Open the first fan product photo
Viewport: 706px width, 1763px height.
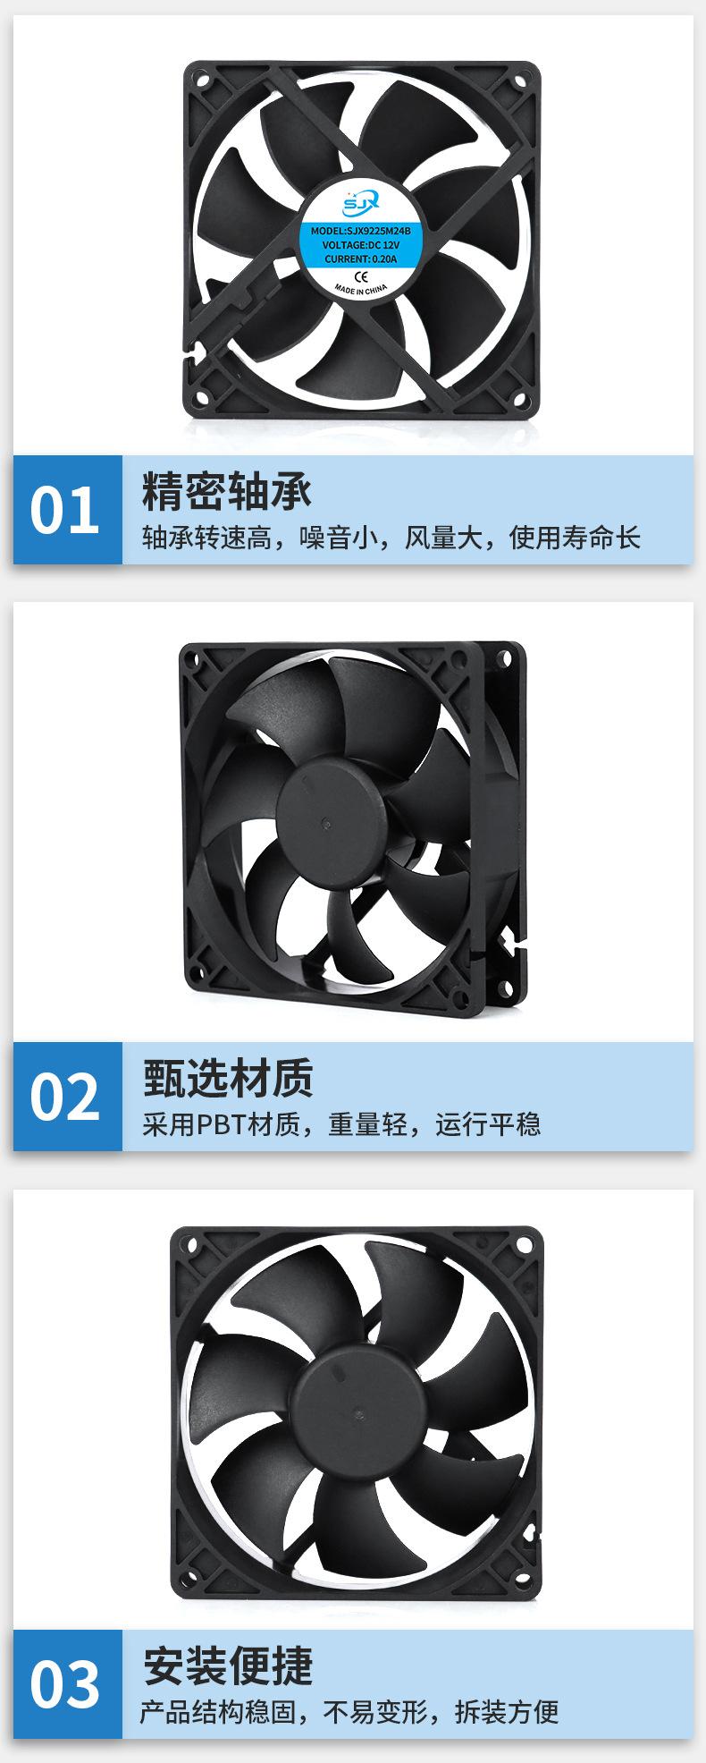[361, 240]
